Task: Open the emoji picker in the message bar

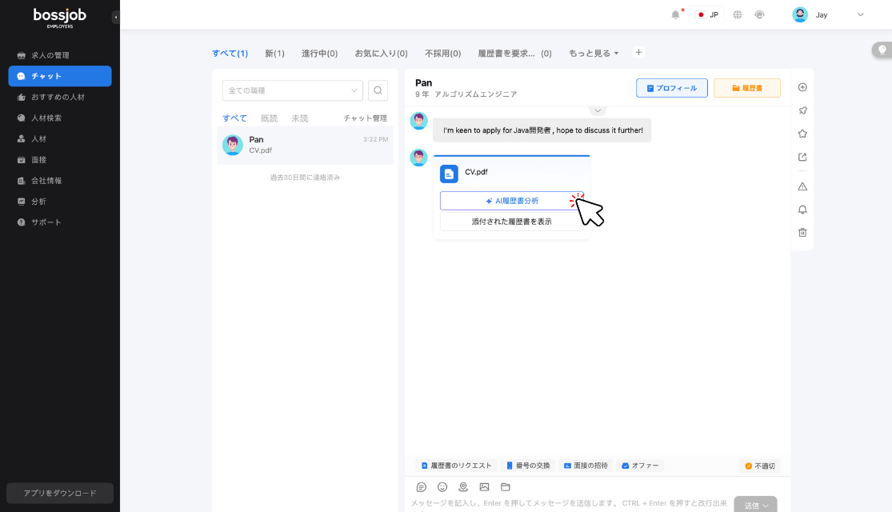Action: (442, 486)
